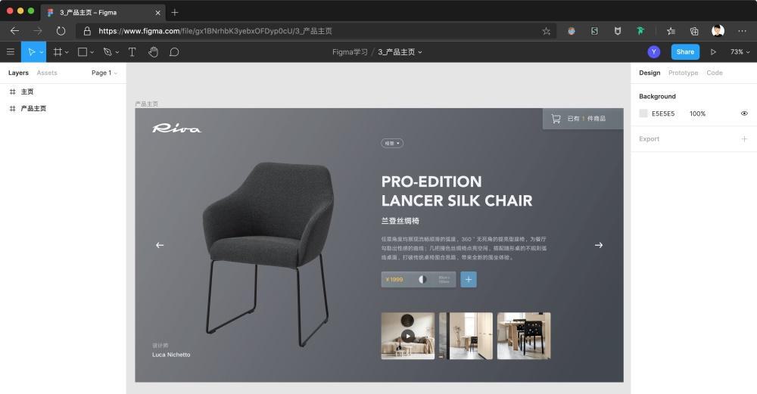Activate the Text tool

click(x=132, y=51)
